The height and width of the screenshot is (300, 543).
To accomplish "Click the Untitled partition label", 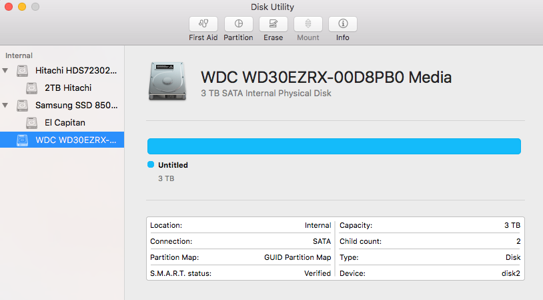I will point(173,165).
